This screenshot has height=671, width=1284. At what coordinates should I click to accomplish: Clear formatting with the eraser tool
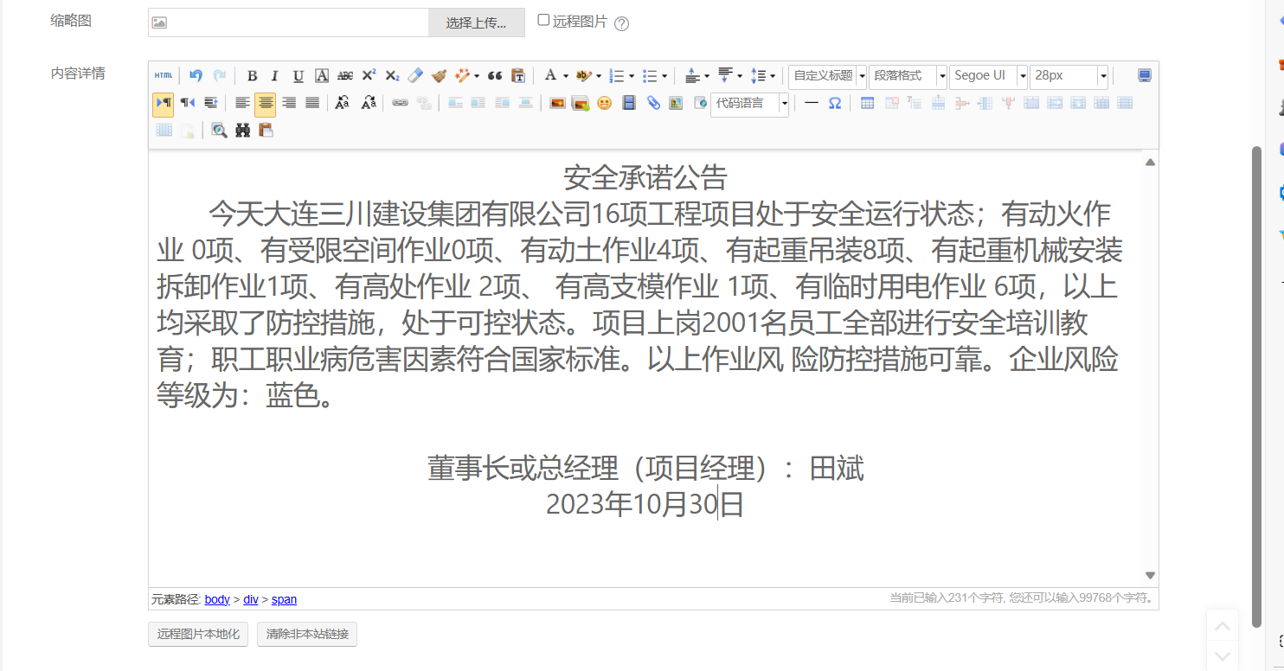415,76
